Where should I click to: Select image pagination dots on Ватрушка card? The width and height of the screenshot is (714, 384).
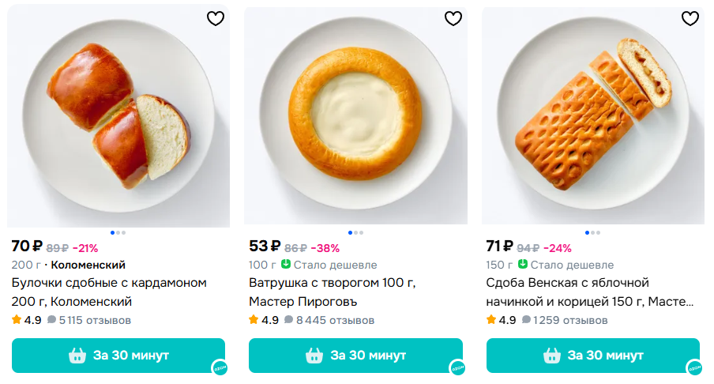click(355, 232)
